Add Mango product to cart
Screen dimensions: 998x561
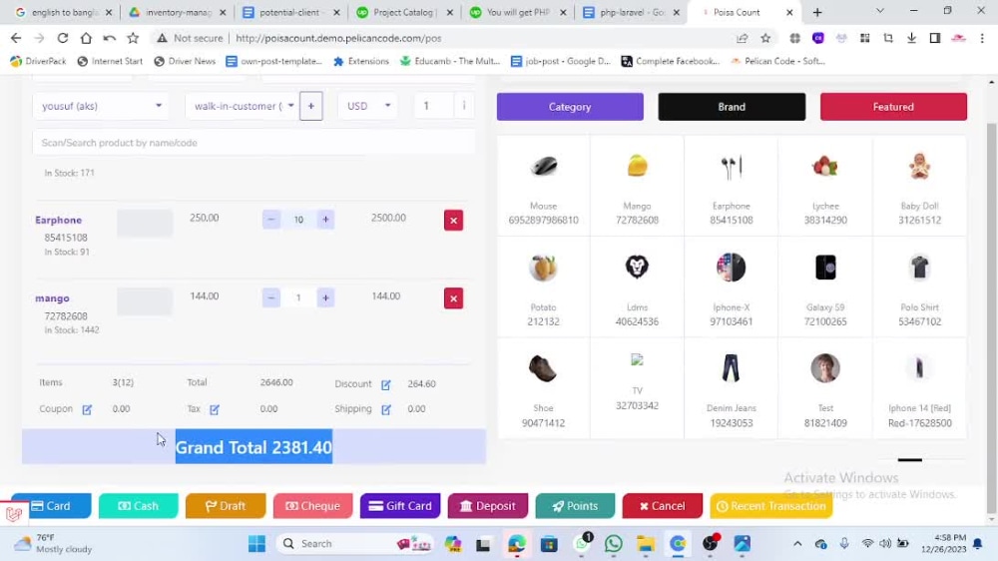(637, 186)
